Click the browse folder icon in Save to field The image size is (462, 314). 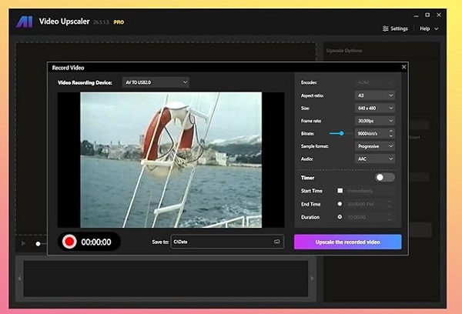click(276, 242)
